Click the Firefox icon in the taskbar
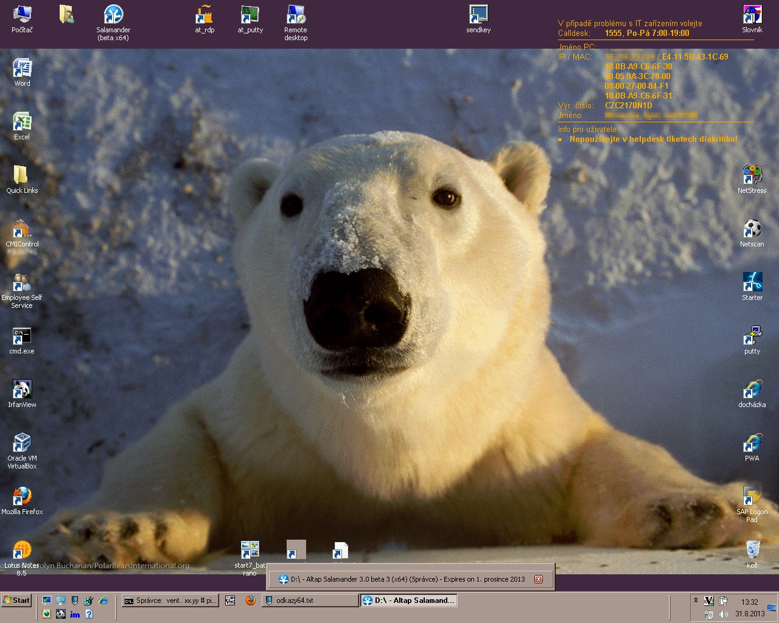779x623 pixels. coord(250,600)
